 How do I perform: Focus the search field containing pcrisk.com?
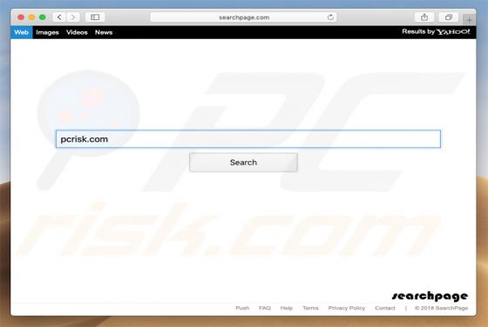click(248, 139)
